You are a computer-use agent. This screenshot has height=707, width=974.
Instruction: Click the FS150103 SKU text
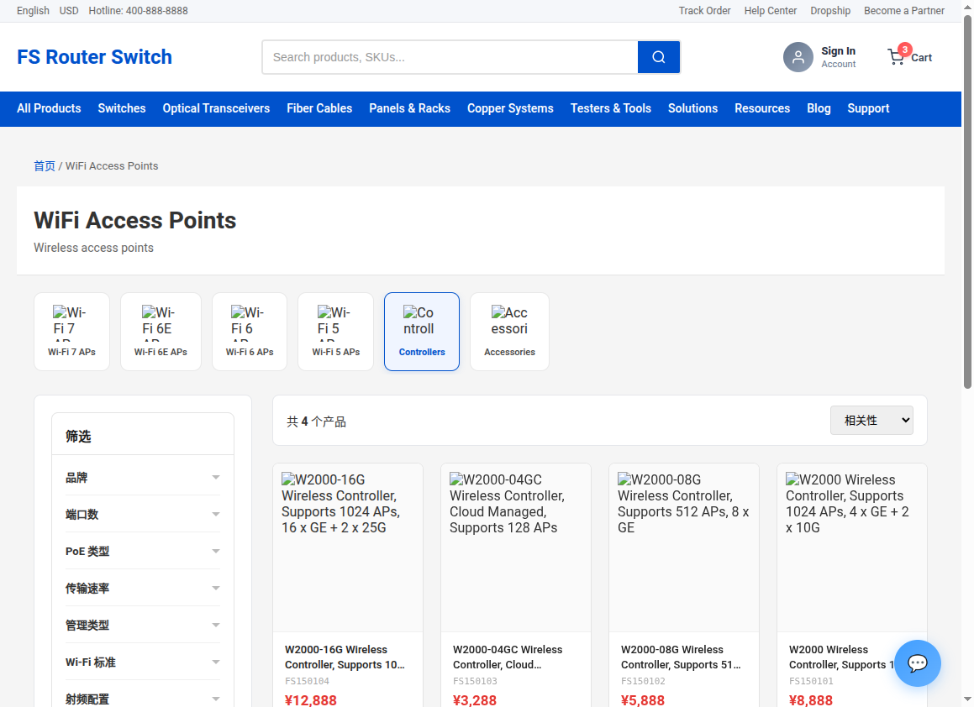click(475, 681)
